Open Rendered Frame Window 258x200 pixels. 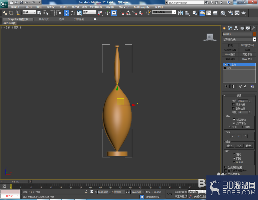click(237, 13)
